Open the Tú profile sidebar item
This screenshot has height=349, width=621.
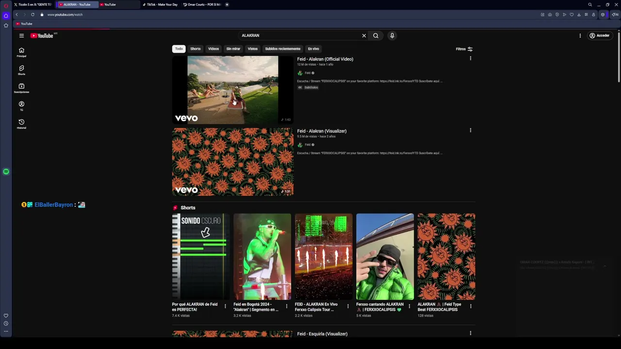tap(21, 106)
